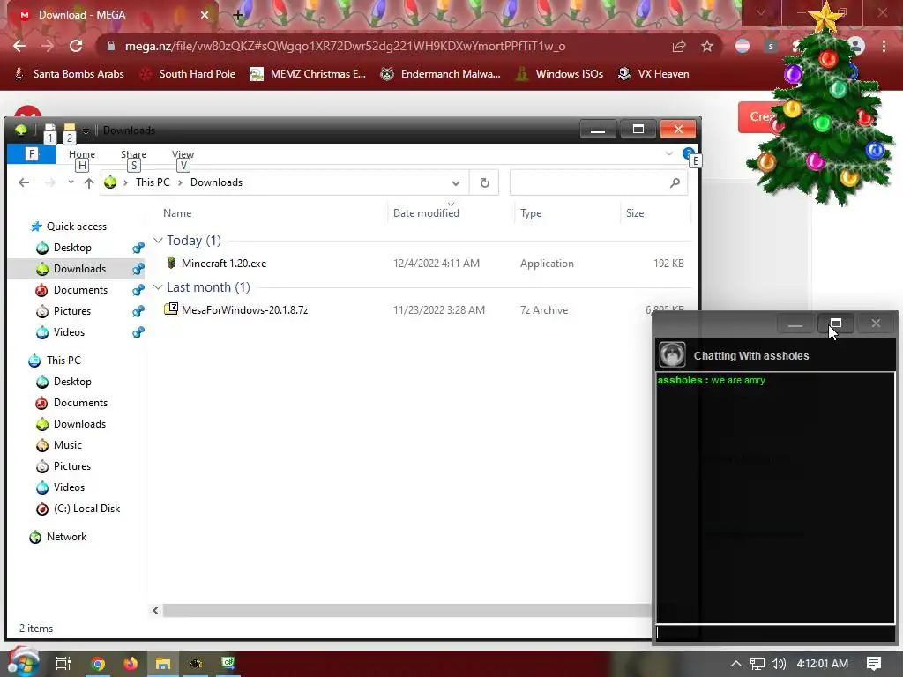Image resolution: width=903 pixels, height=677 pixels.
Task: Click Explorer back navigation arrow
Action: tap(24, 182)
